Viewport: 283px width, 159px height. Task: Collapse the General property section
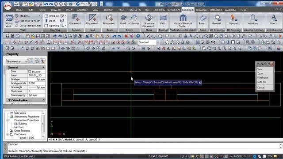(x=43, y=67)
